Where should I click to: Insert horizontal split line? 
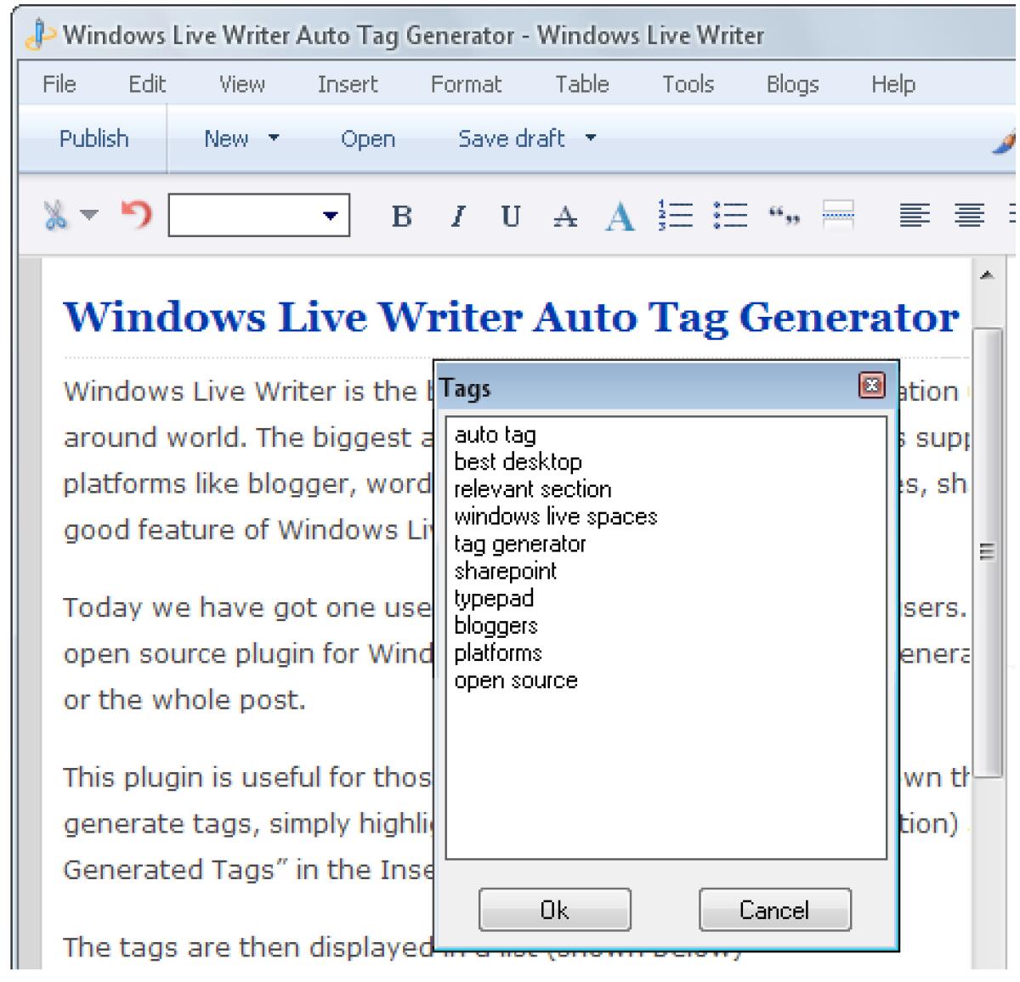[838, 216]
